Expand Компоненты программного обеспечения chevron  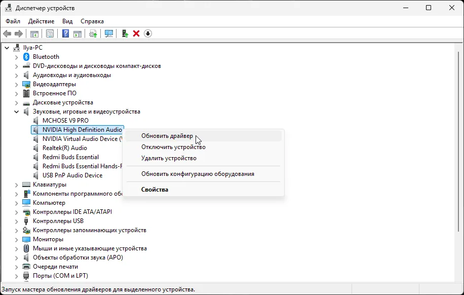[17, 194]
